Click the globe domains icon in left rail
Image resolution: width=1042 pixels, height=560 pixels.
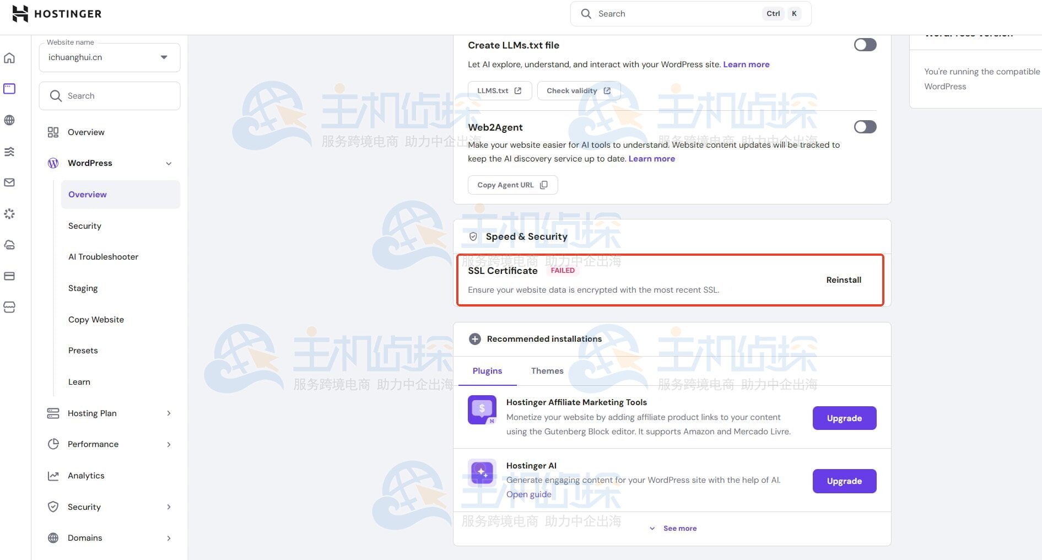[x=9, y=120]
